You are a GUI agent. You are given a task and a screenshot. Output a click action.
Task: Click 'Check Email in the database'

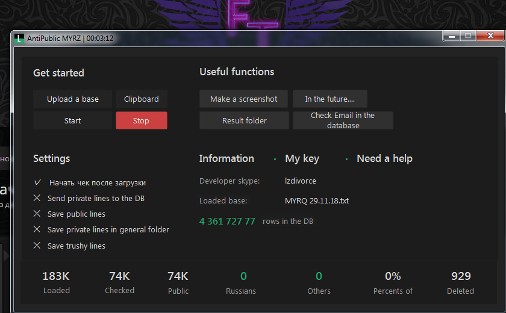(x=343, y=120)
